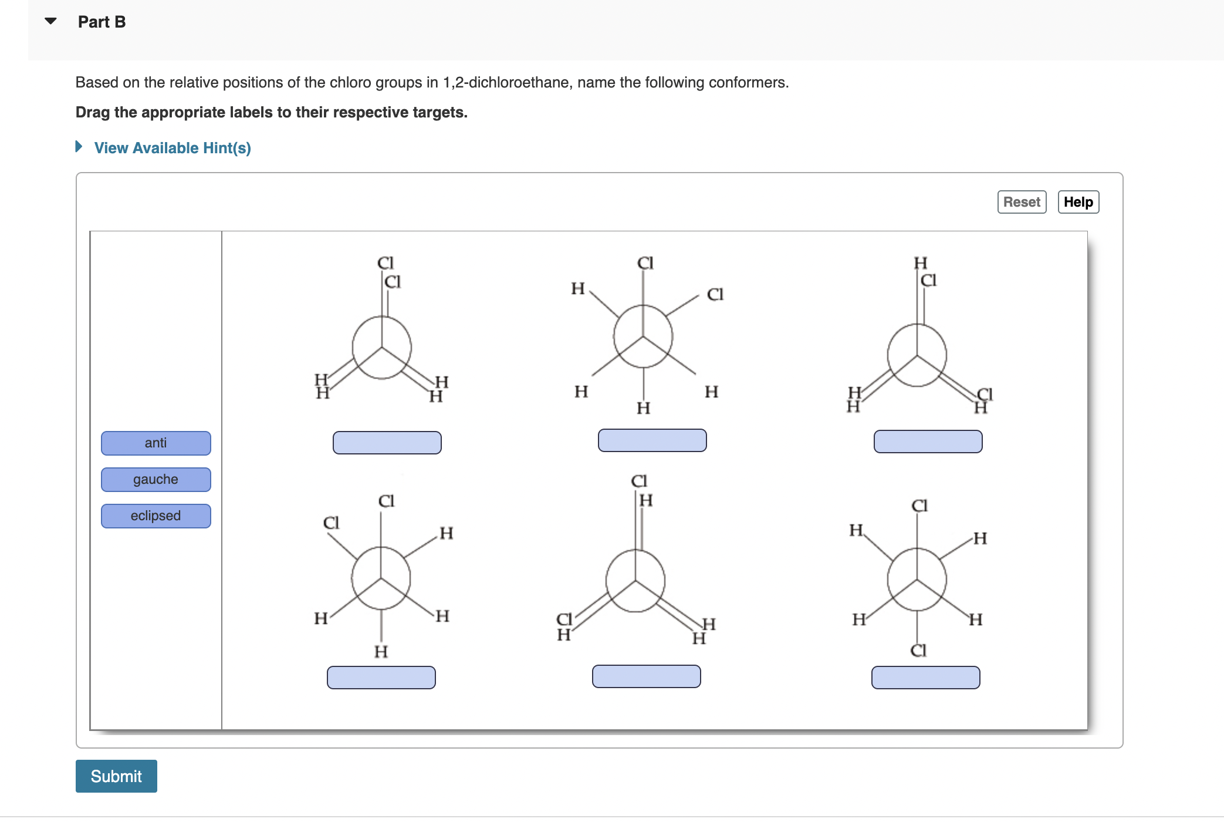
Task: Open the hints disclosure arrow
Action: point(79,147)
